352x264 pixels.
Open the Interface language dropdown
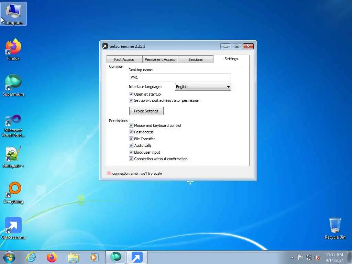point(203,87)
